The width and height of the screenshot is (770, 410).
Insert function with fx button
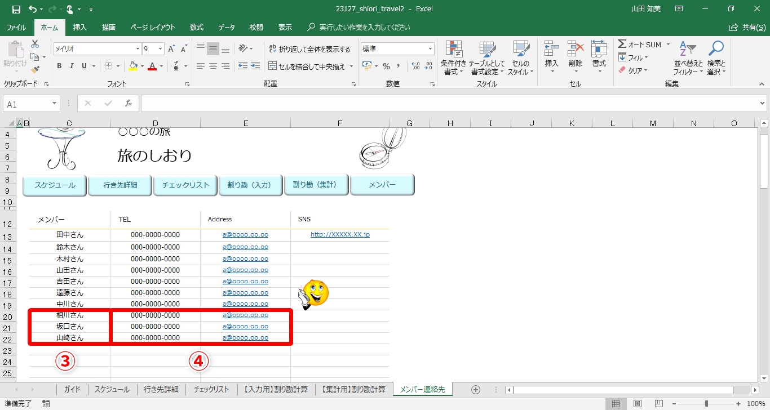point(129,104)
